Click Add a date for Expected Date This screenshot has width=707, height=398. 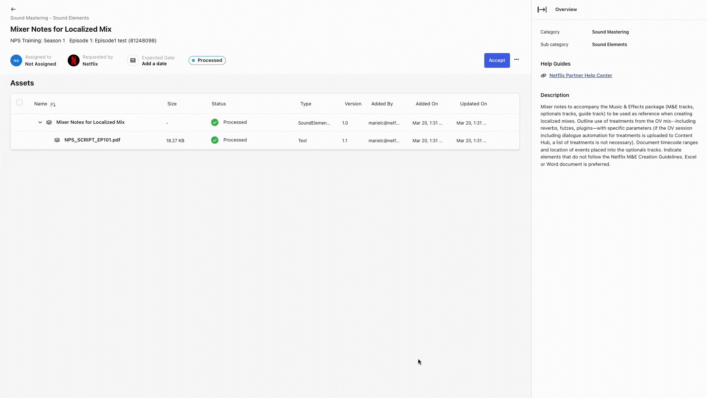(x=154, y=63)
